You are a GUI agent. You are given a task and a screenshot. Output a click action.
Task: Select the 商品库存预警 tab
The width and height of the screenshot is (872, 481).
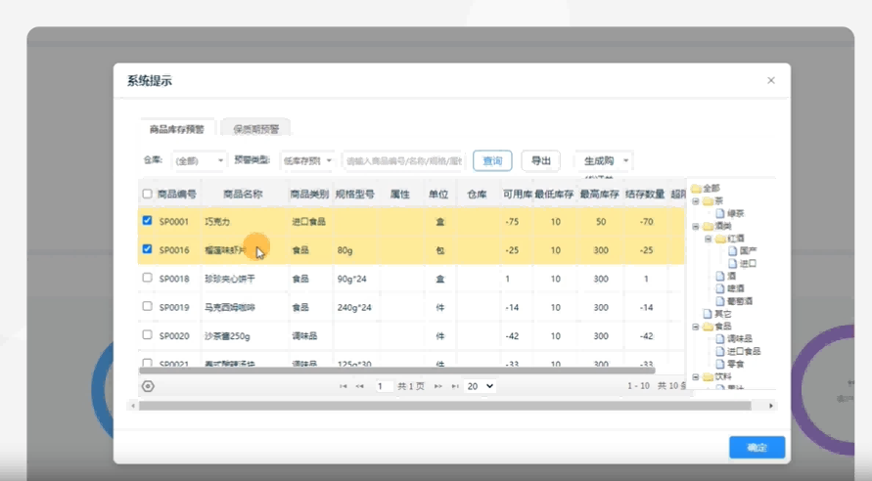point(177,129)
